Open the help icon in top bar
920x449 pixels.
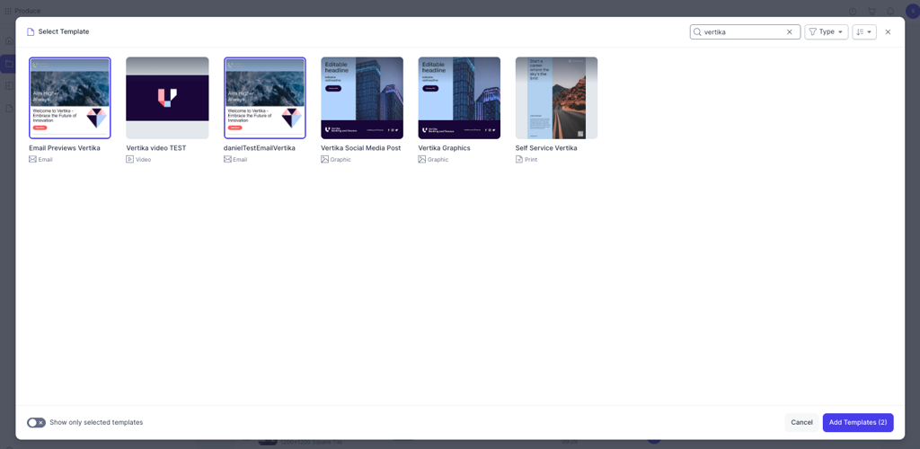point(853,11)
